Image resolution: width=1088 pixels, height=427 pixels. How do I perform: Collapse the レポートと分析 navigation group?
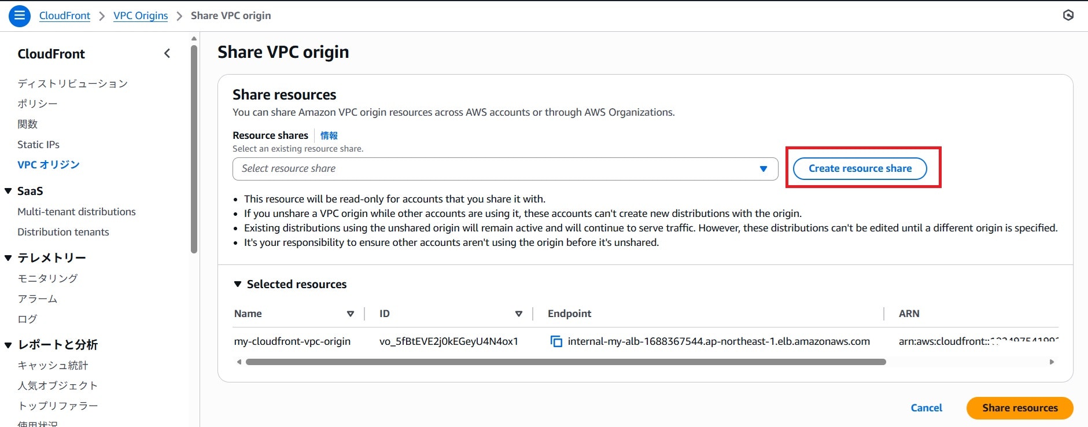tap(8, 345)
